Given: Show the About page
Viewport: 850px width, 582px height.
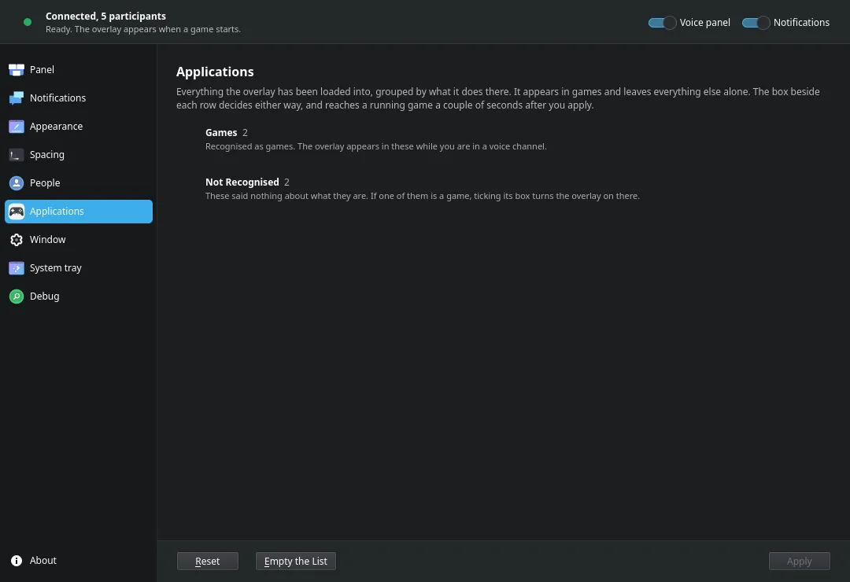Looking at the screenshot, I should [x=79, y=560].
